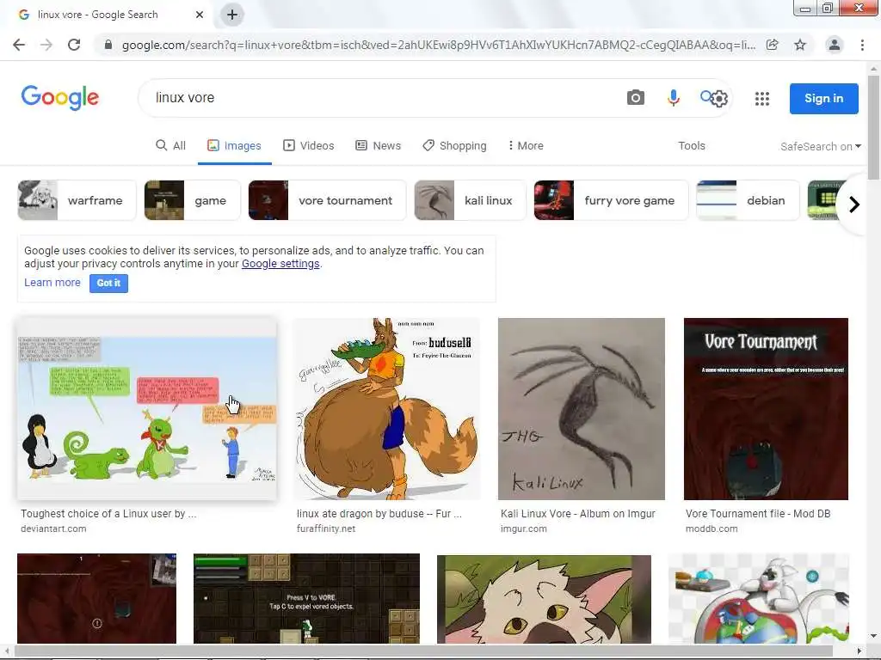Open the Vore Tournament poster thumbnail
Image resolution: width=881 pixels, height=660 pixels.
point(766,409)
